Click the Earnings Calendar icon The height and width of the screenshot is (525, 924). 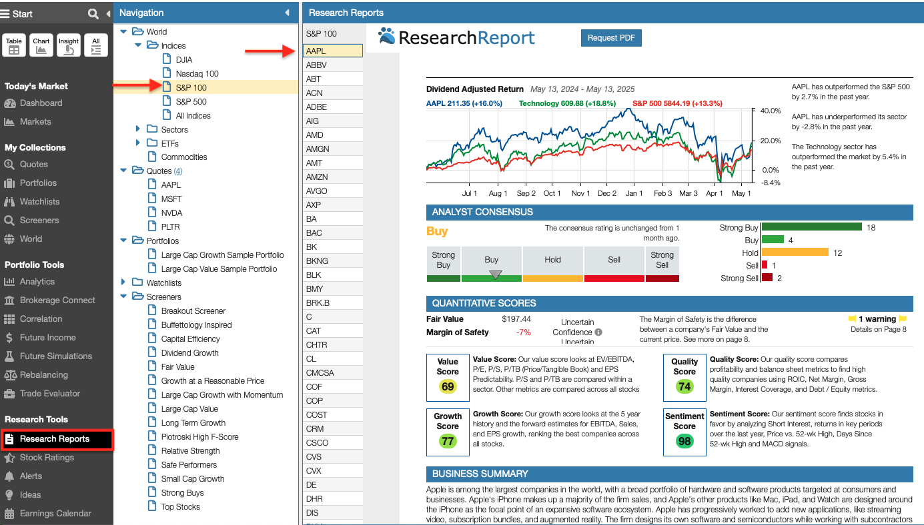coord(9,514)
